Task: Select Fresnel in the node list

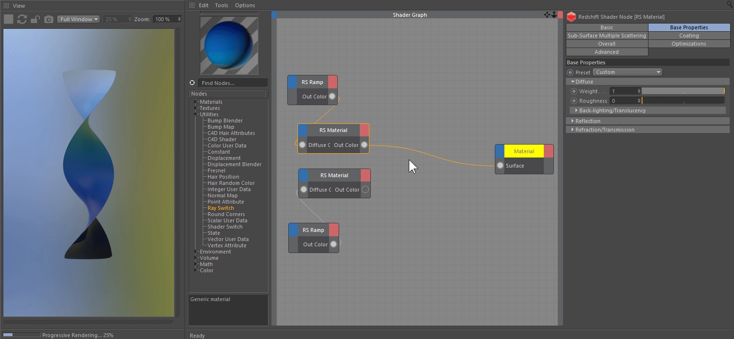Action: pos(216,170)
